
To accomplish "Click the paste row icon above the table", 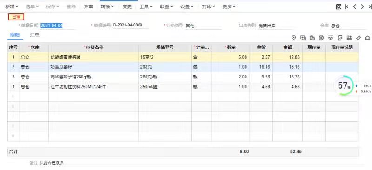I will 312,38.
